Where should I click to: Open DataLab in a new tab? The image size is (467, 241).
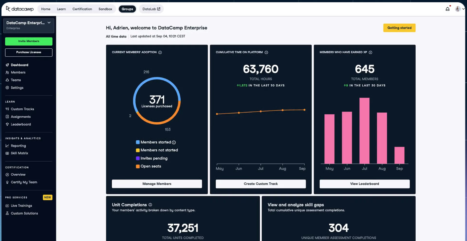coord(151,9)
